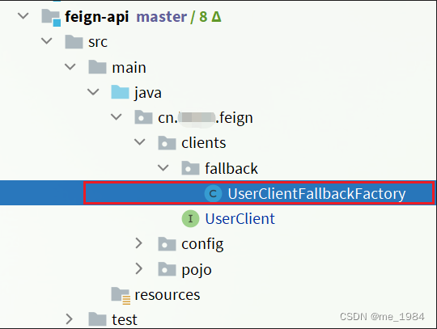The height and width of the screenshot is (329, 437).
Task: Click the resources folder icon
Action: click(121, 296)
